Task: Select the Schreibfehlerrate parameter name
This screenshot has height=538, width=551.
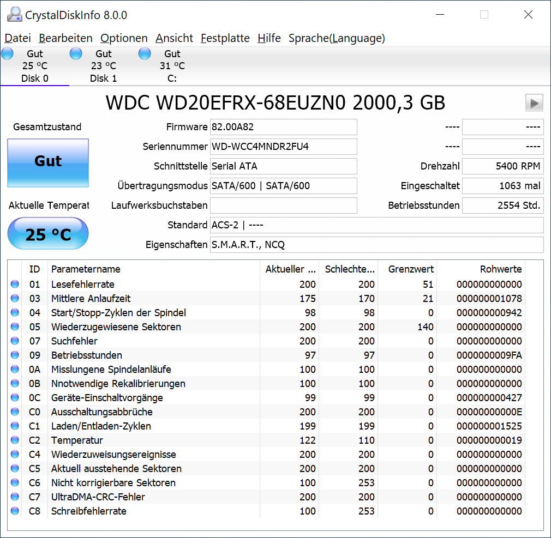Action: point(88,511)
